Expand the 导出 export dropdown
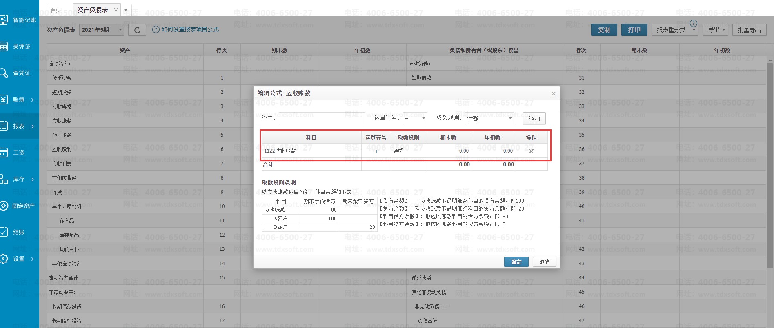774x328 pixels. coord(717,30)
